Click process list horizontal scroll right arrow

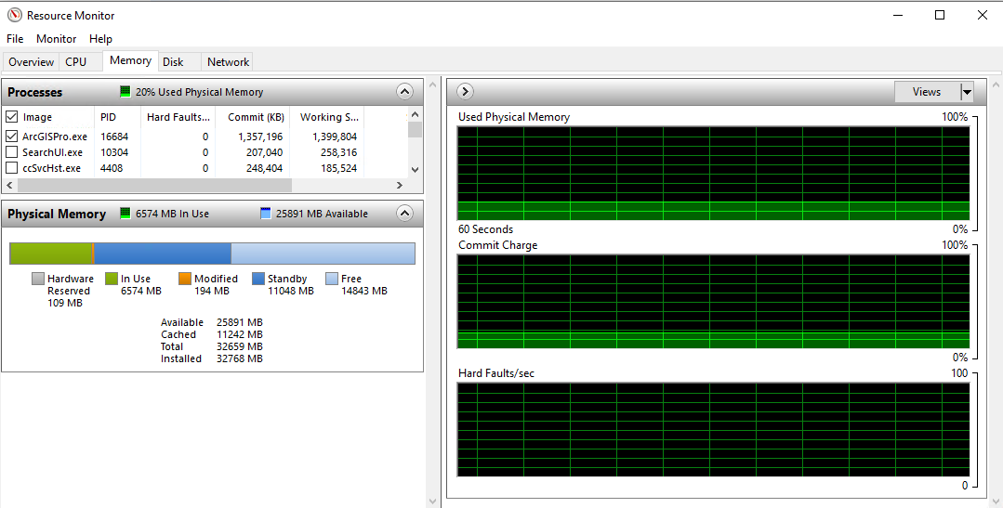coord(400,186)
